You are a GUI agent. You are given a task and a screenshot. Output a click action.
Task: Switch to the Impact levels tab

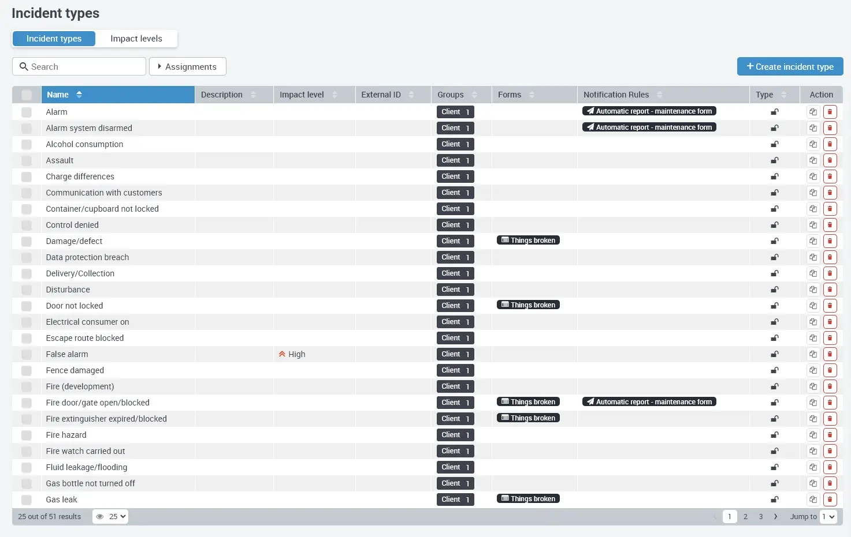[x=136, y=38]
